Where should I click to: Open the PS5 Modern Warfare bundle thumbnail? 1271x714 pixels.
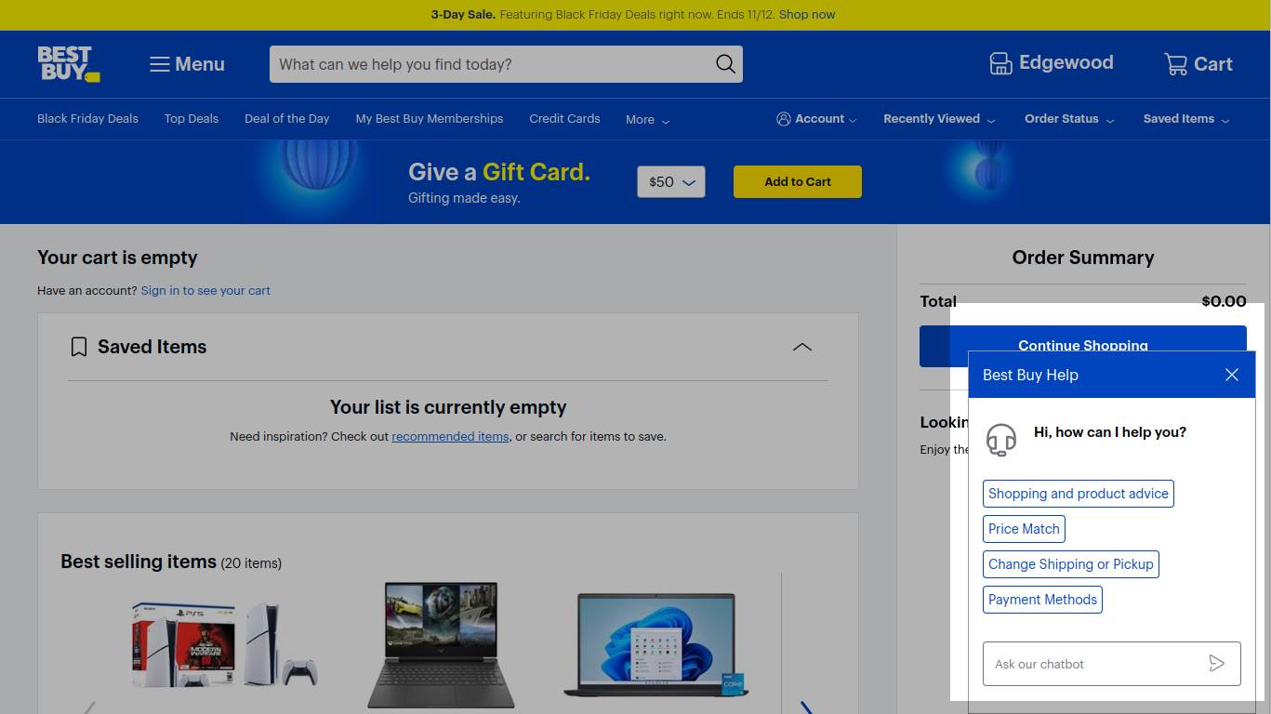[x=225, y=645]
